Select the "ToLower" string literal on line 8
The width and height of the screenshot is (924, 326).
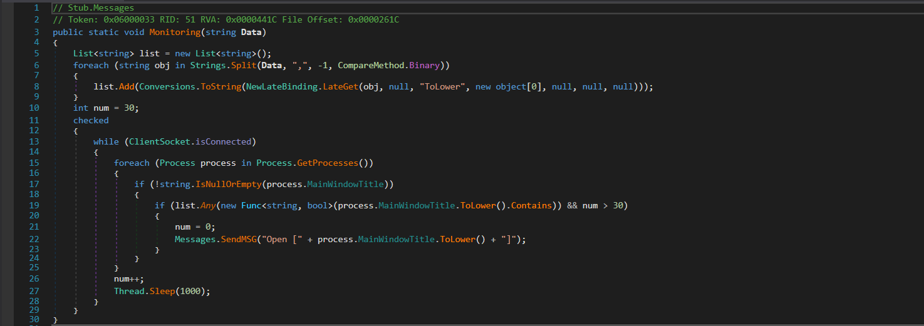[442, 87]
